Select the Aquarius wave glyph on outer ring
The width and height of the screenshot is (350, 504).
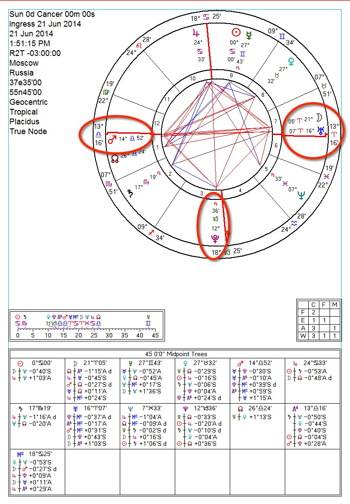(x=295, y=223)
